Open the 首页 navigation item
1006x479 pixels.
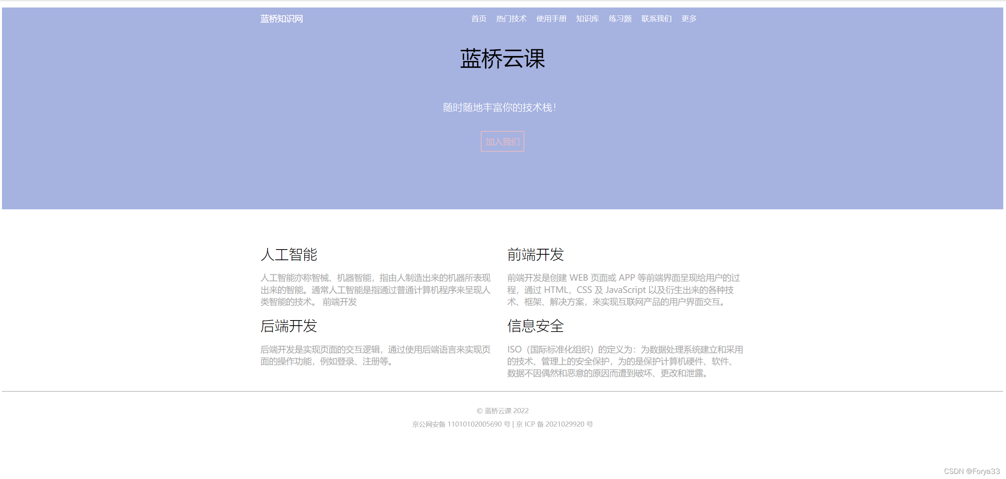coord(478,19)
